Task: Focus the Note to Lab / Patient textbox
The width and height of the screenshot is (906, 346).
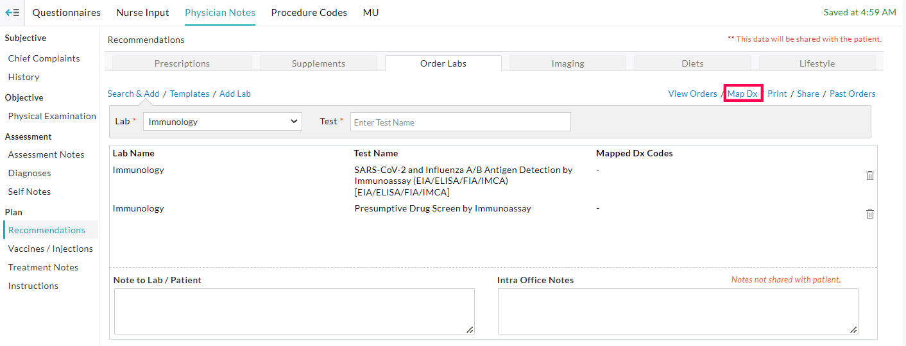Action: point(294,311)
